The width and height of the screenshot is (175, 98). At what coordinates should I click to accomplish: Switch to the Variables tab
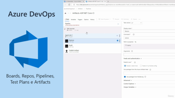tap(73, 20)
